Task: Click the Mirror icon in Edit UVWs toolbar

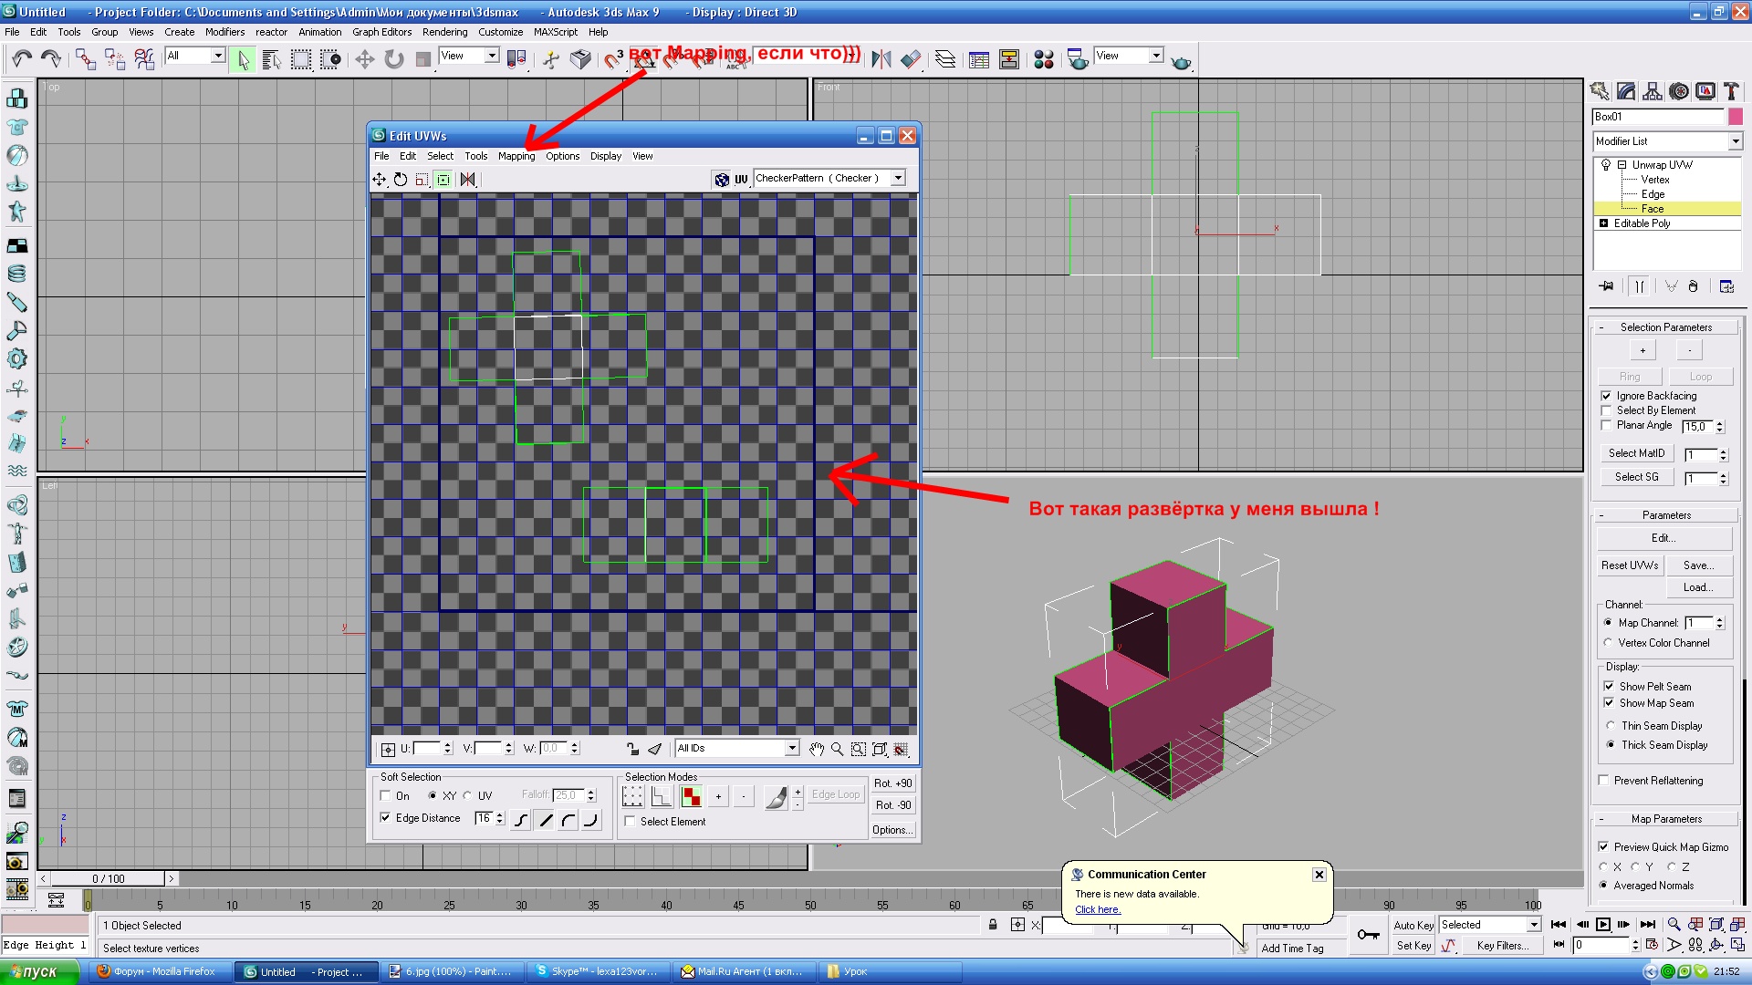Action: [468, 180]
